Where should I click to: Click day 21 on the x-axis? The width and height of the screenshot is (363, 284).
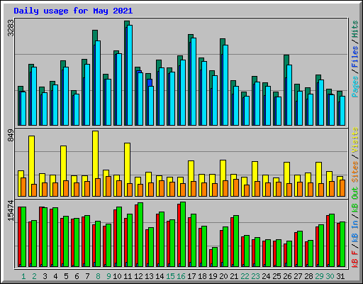tap(234, 276)
